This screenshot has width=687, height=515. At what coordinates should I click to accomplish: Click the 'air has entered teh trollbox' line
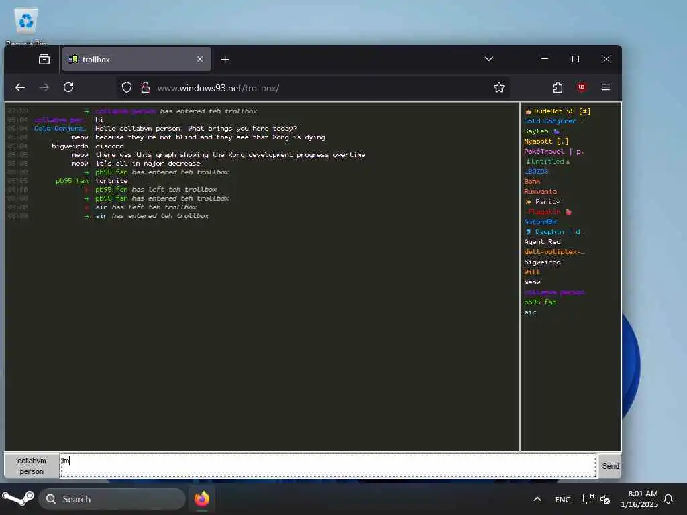[x=152, y=216]
